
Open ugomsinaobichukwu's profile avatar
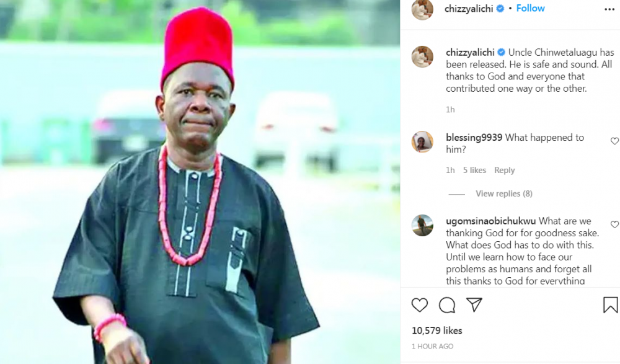pos(422,226)
